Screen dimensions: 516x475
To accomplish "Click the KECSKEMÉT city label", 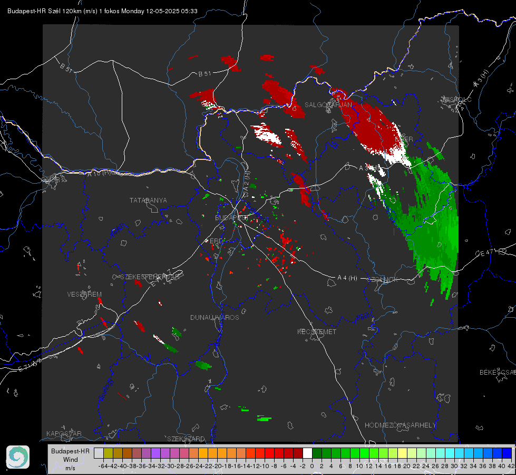I will coord(317,331).
